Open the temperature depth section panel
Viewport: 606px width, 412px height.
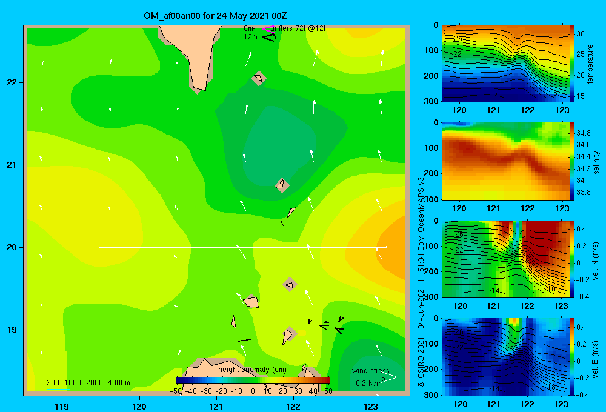pyautogui.click(x=506, y=64)
